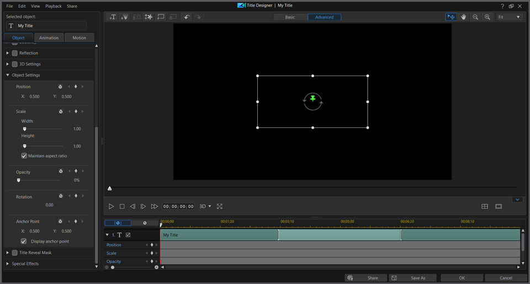
Task: Click the Insert Particle icon
Action: 149,17
